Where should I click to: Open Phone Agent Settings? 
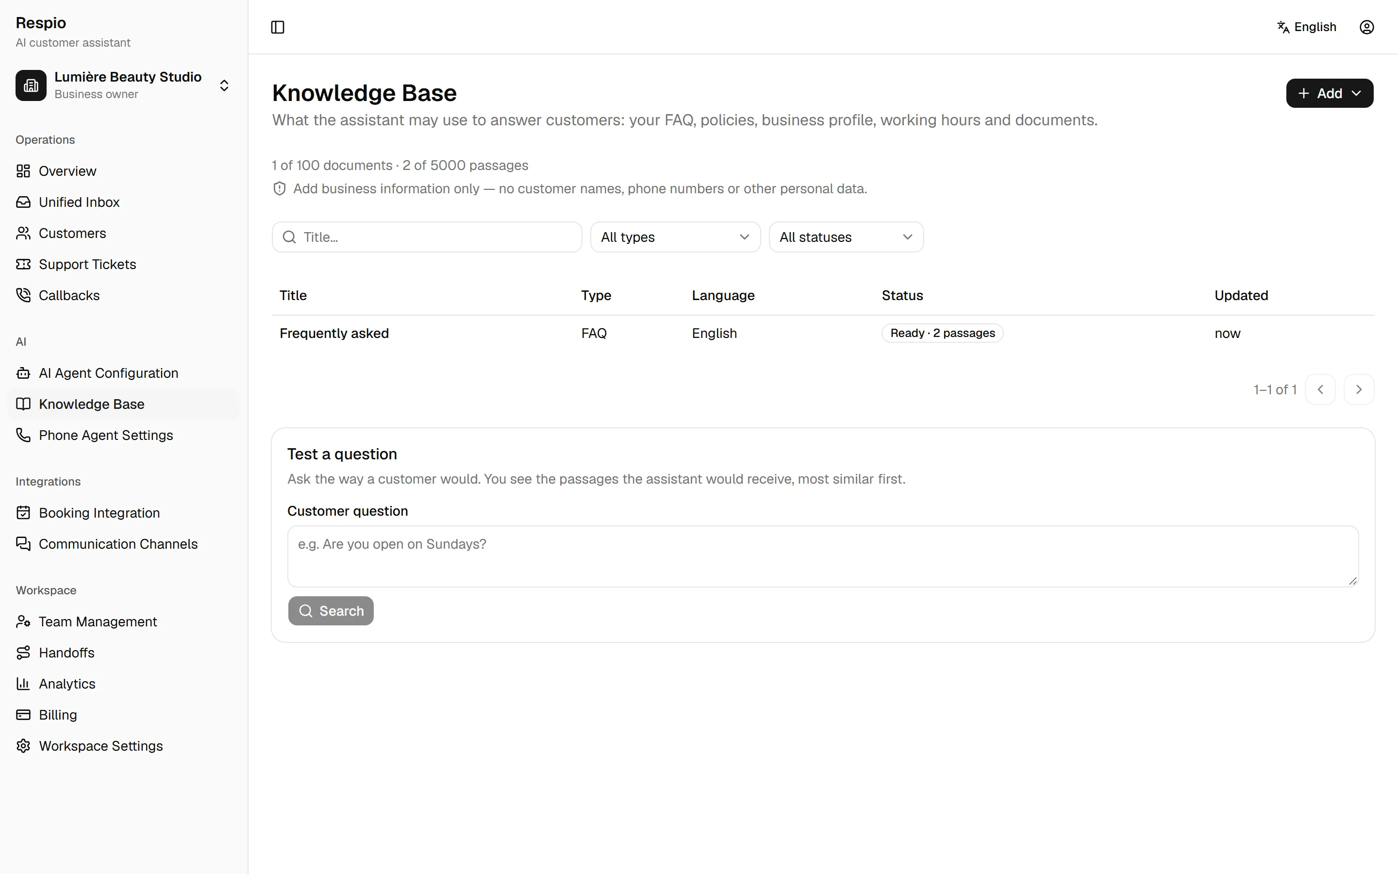coord(124,435)
